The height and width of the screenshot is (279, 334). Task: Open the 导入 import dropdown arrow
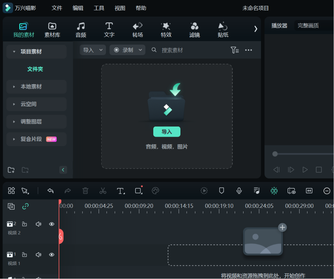click(100, 50)
